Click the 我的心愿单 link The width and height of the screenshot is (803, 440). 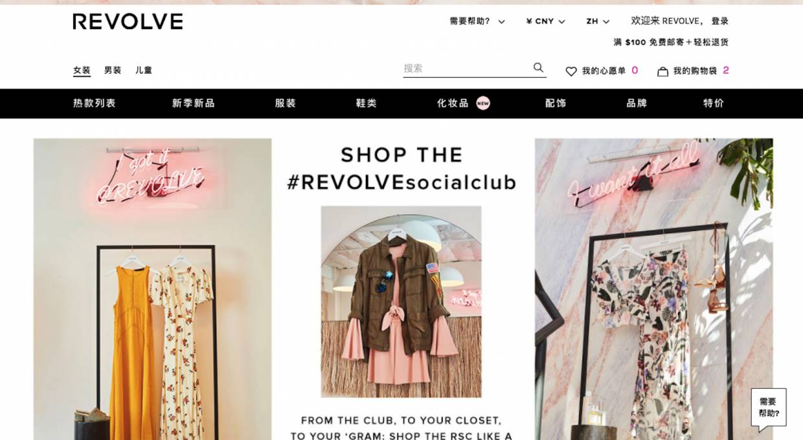[604, 71]
